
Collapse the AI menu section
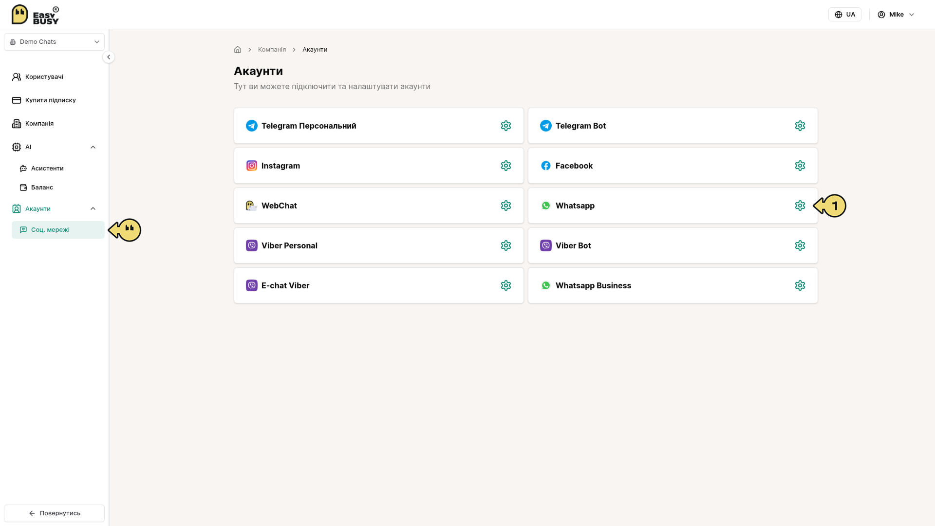tap(93, 147)
